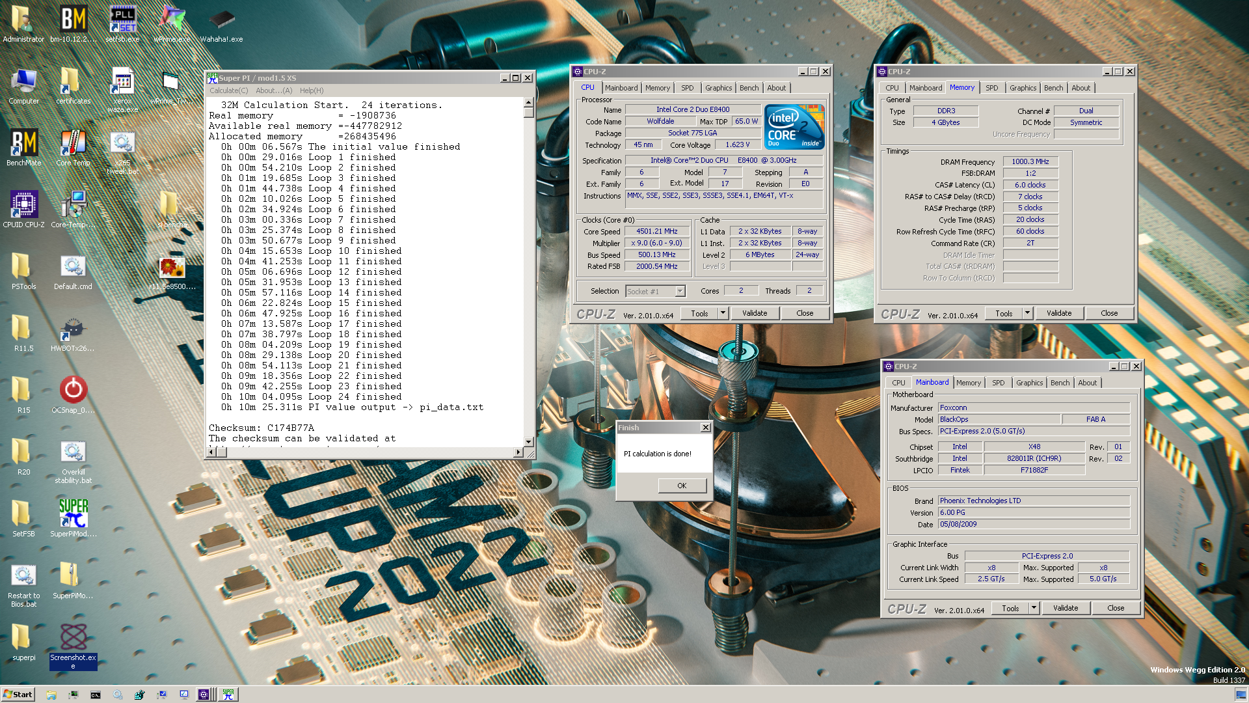1249x703 pixels.
Task: Select the setfsb.exe desktop shortcut
Action: (x=122, y=24)
